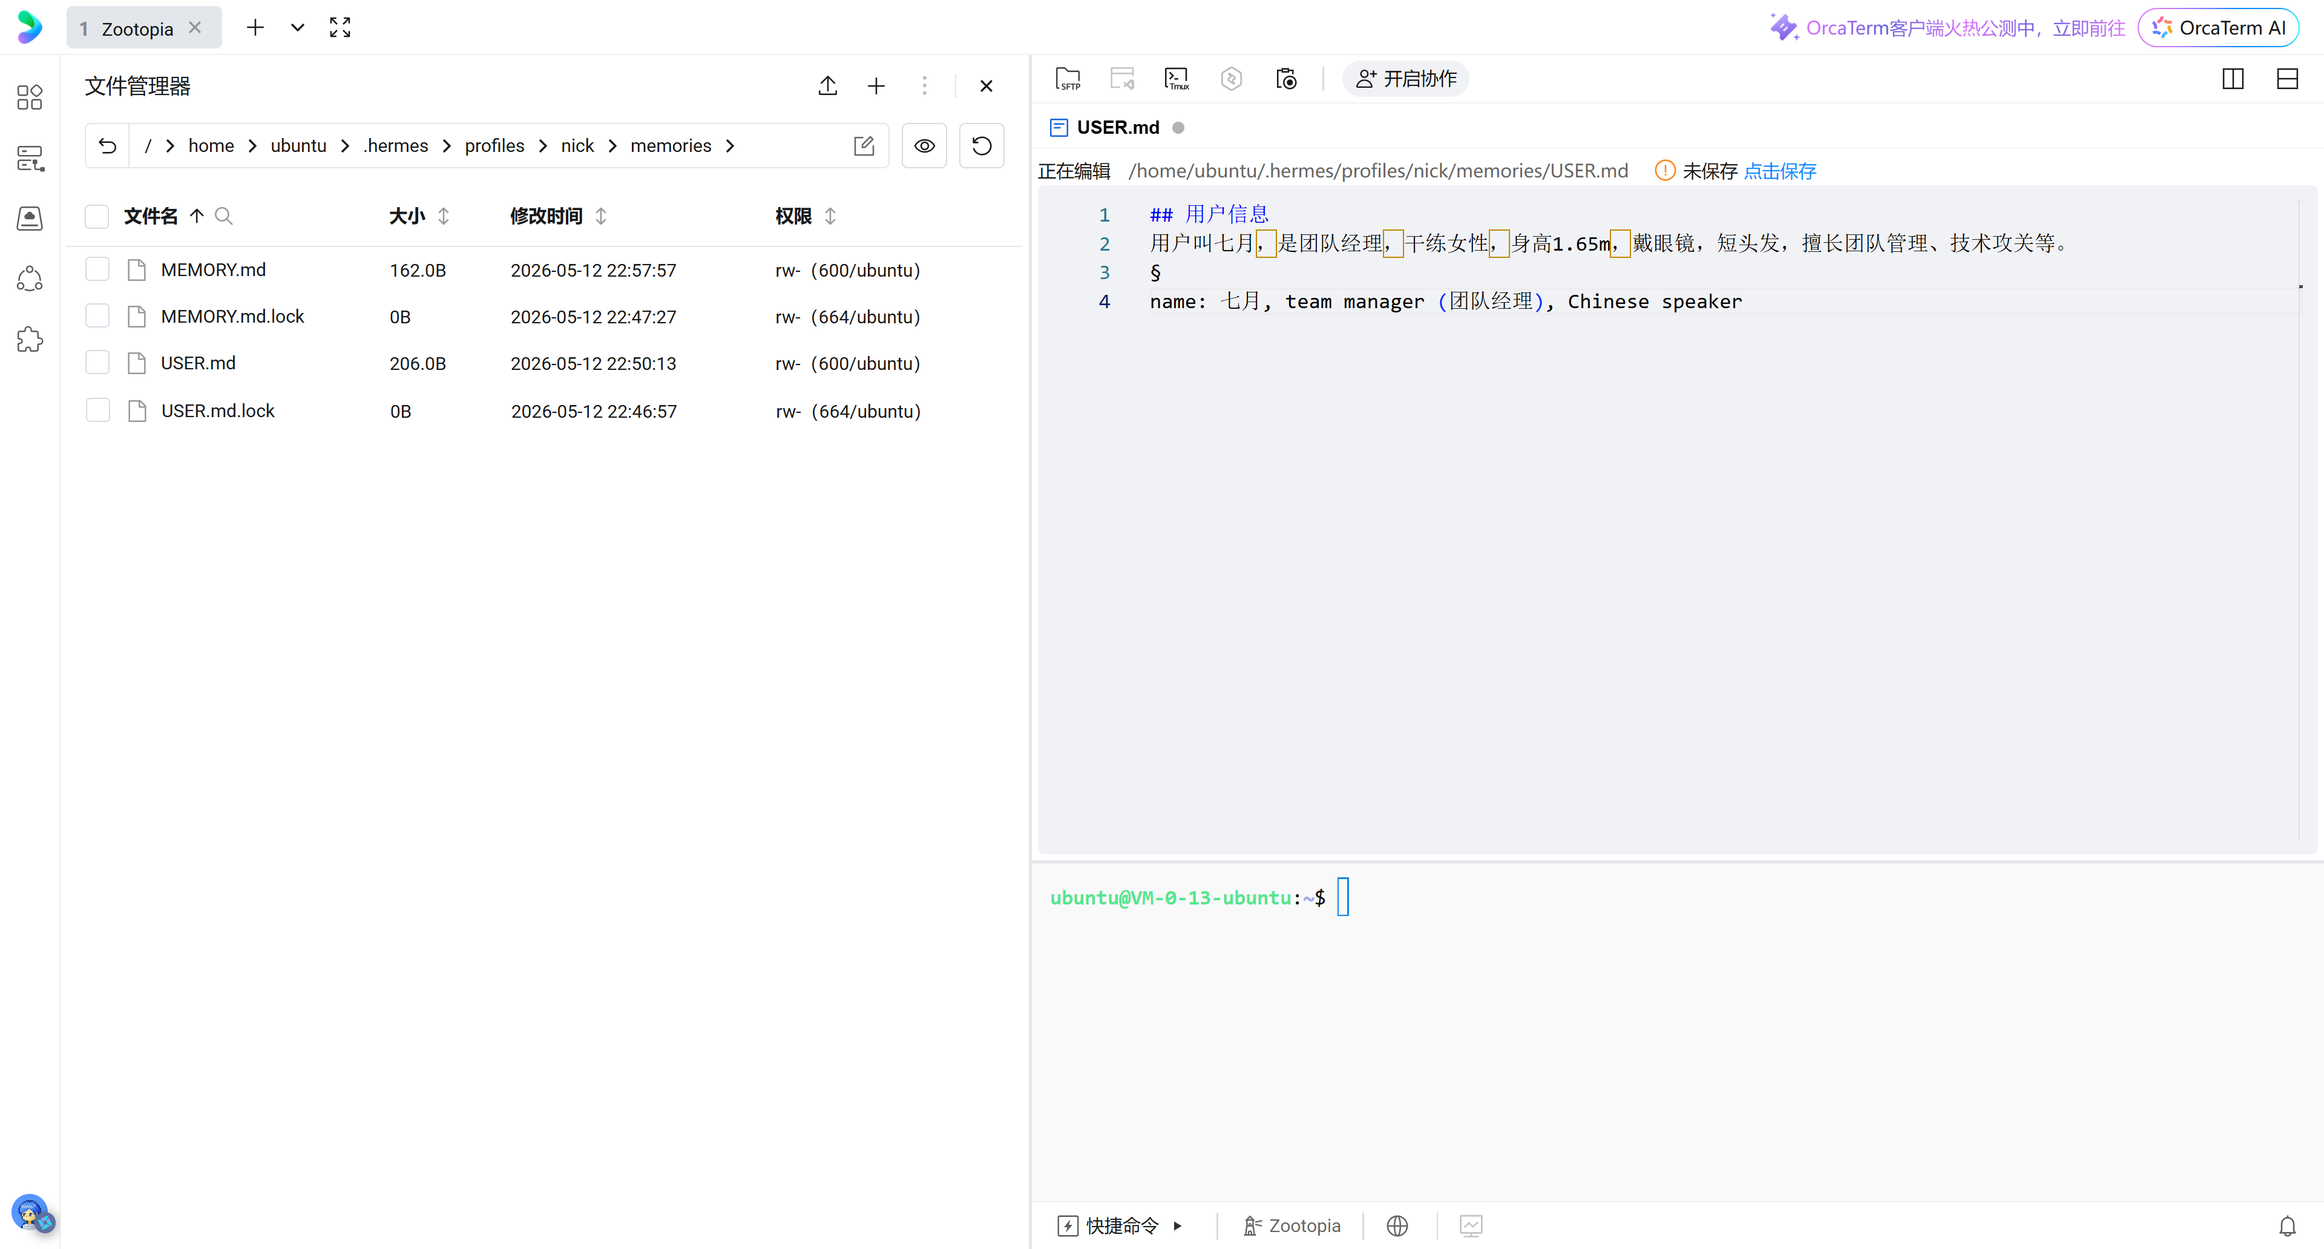Viewport: 2324px width, 1249px height.
Task: Enter fullscreen mode icon
Action: pyautogui.click(x=339, y=28)
